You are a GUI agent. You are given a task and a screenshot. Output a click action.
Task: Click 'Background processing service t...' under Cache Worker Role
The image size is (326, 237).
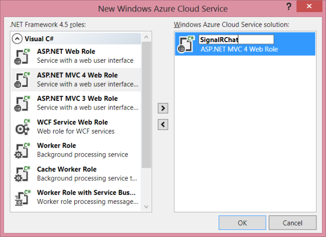(x=87, y=178)
